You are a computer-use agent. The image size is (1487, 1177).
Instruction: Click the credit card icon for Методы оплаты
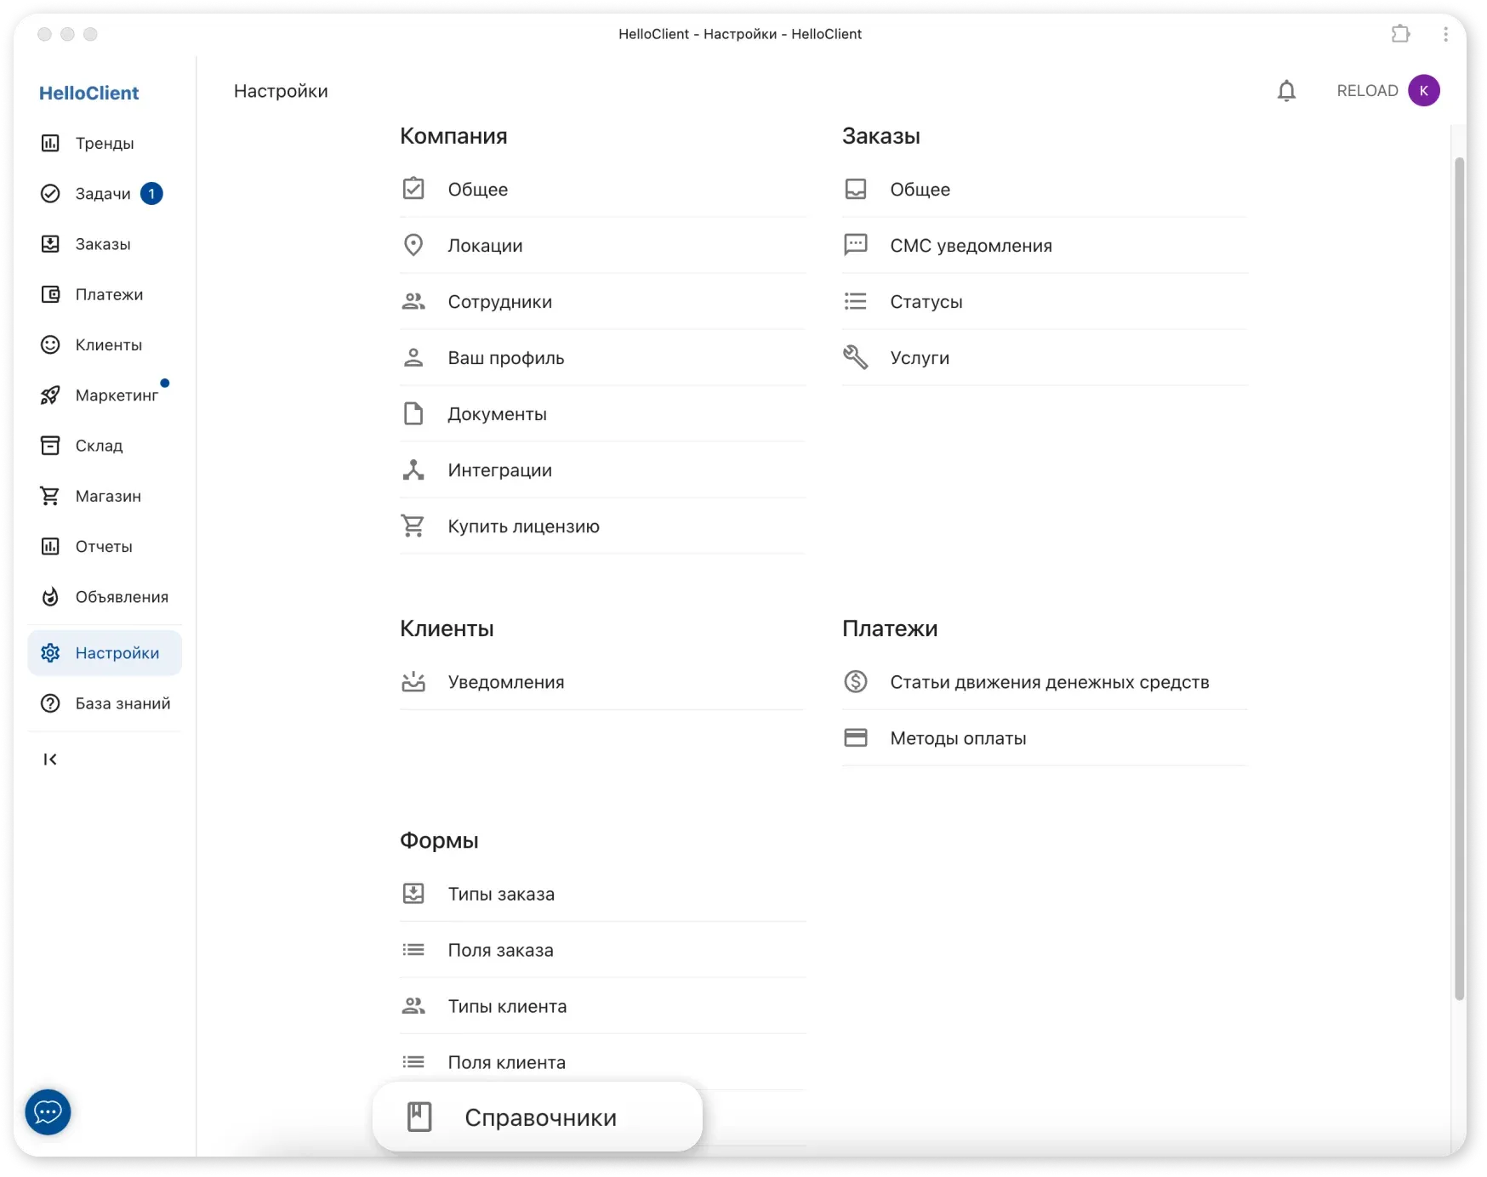(855, 737)
